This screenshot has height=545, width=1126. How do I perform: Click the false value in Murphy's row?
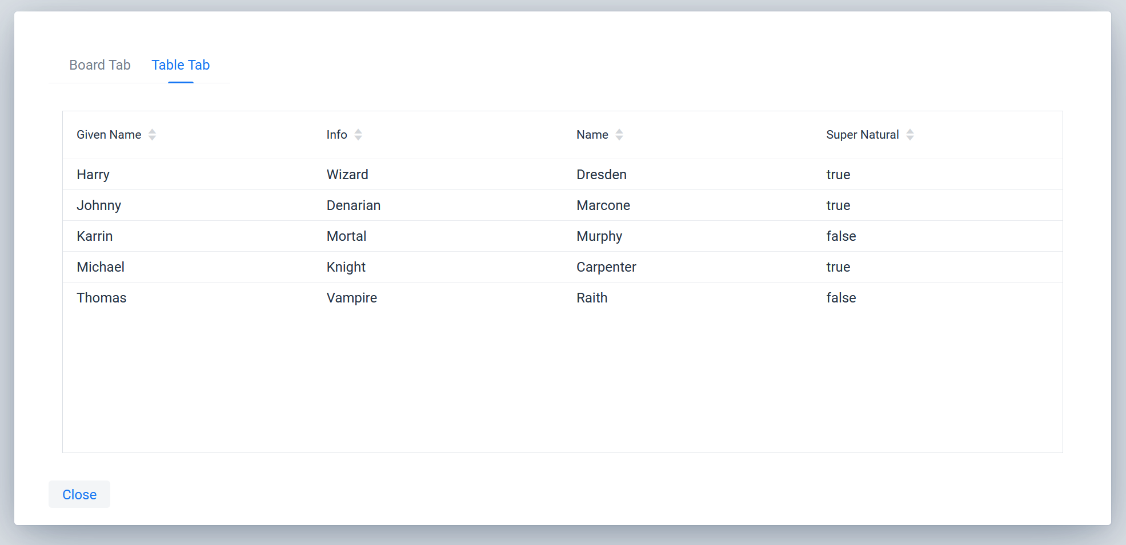(841, 236)
